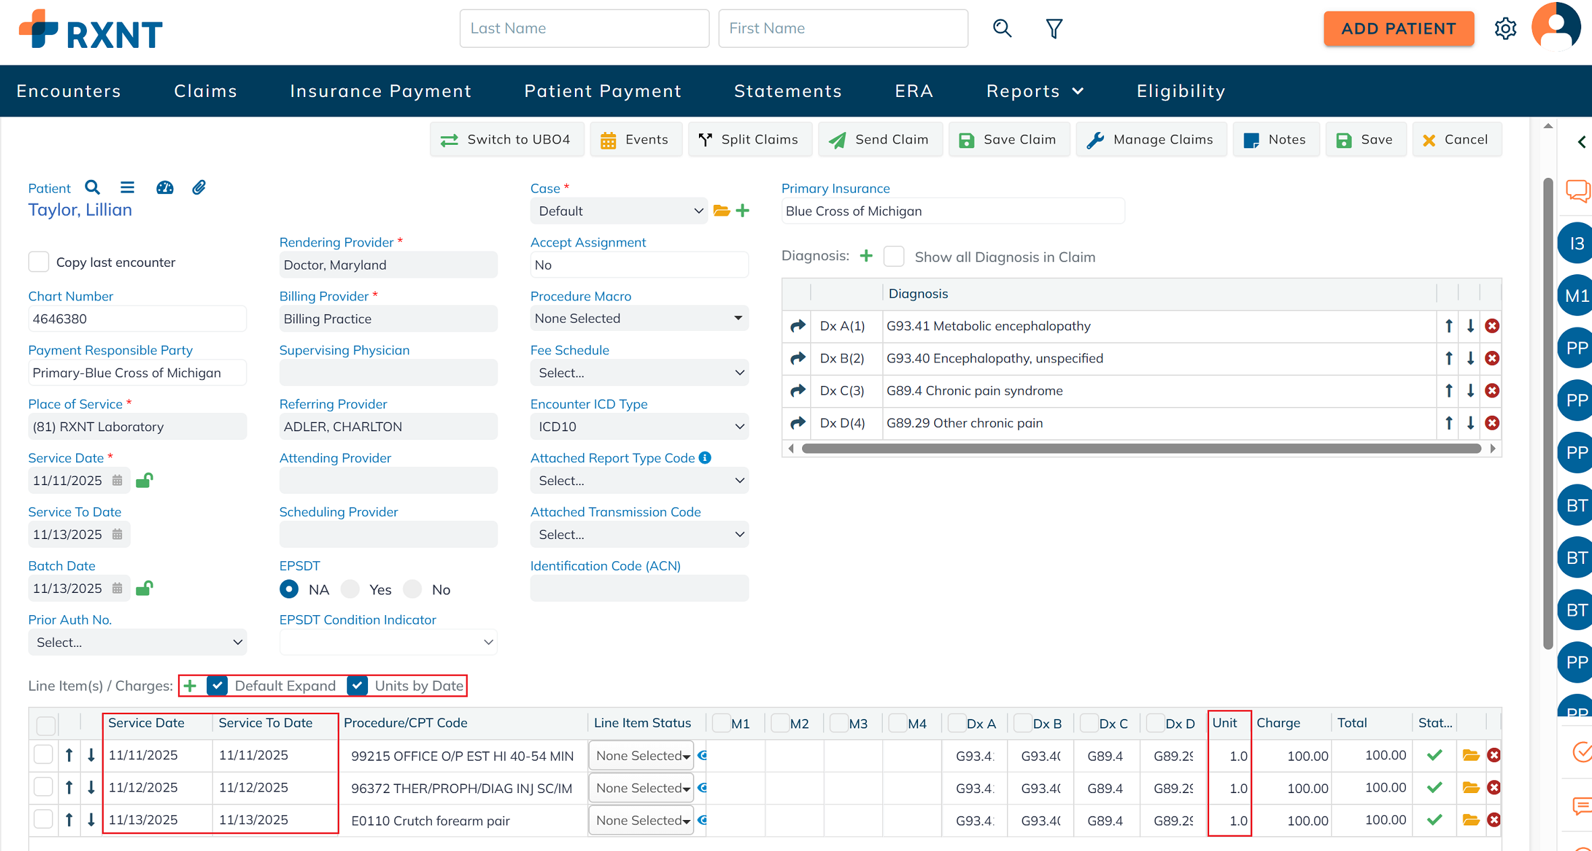1592x851 pixels.
Task: Uncheck the Units by Date checkbox
Action: [x=357, y=685]
